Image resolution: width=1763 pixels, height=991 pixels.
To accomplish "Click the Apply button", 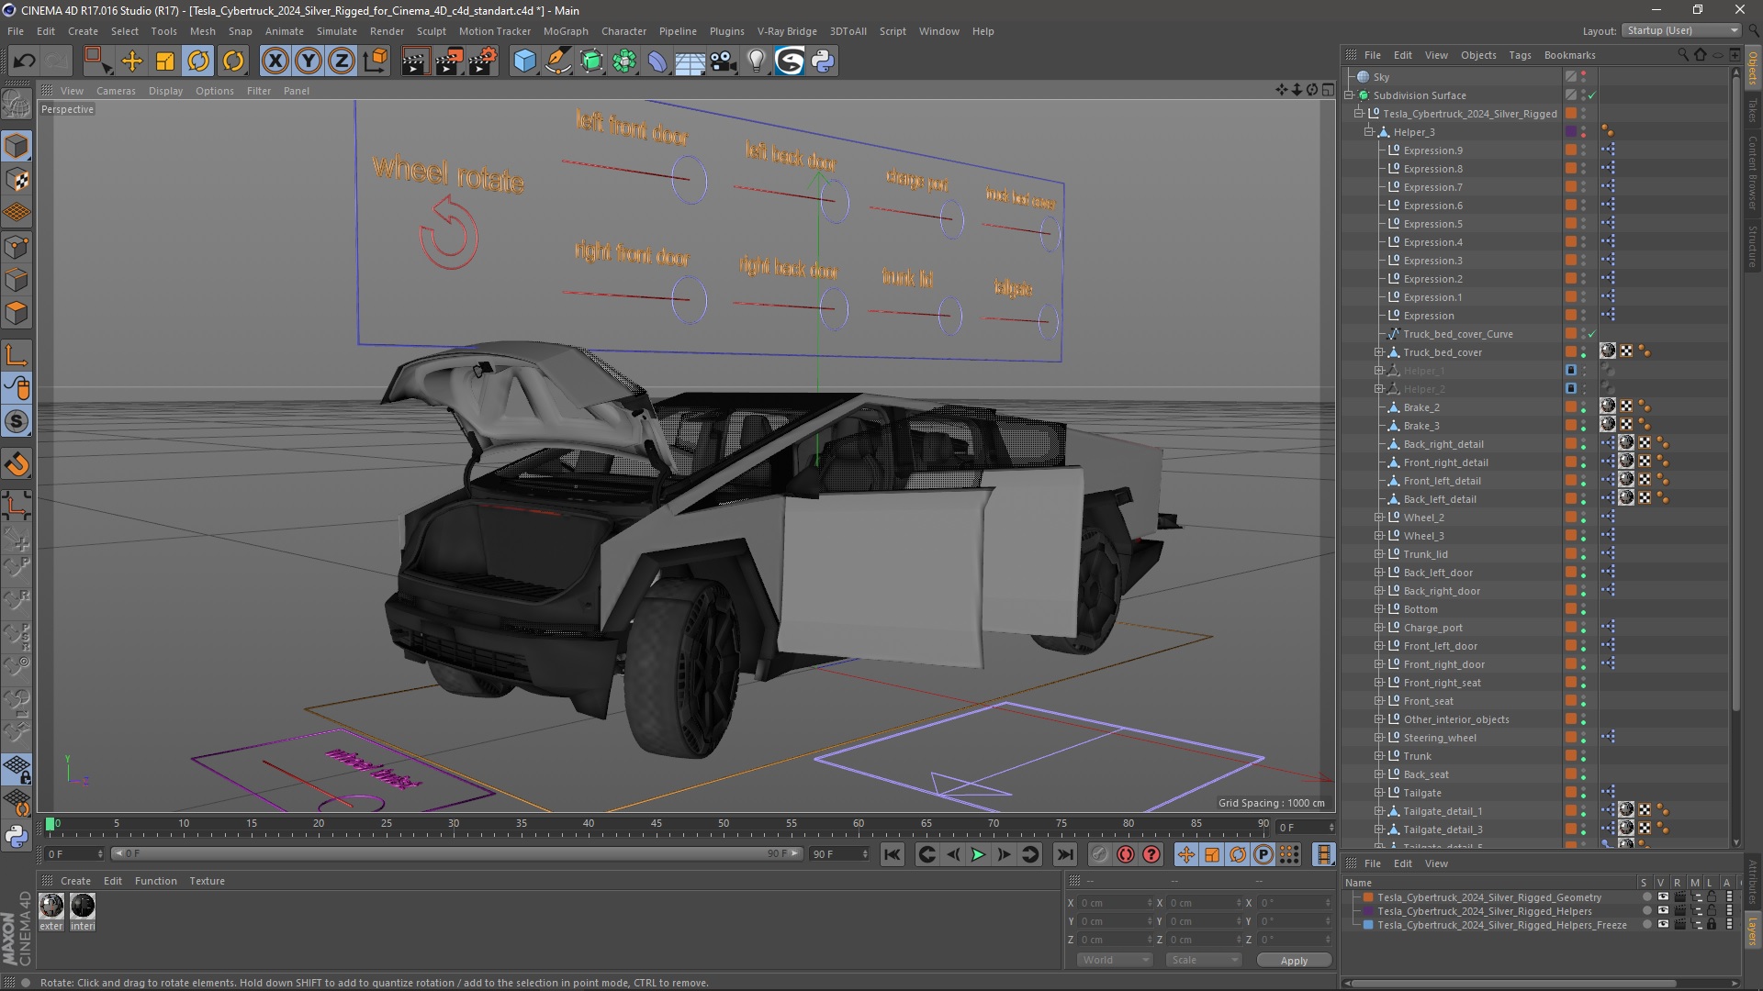I will click(1293, 960).
